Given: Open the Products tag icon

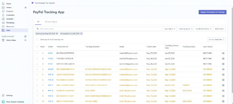Looking at the screenshot, I should tap(3, 11).
